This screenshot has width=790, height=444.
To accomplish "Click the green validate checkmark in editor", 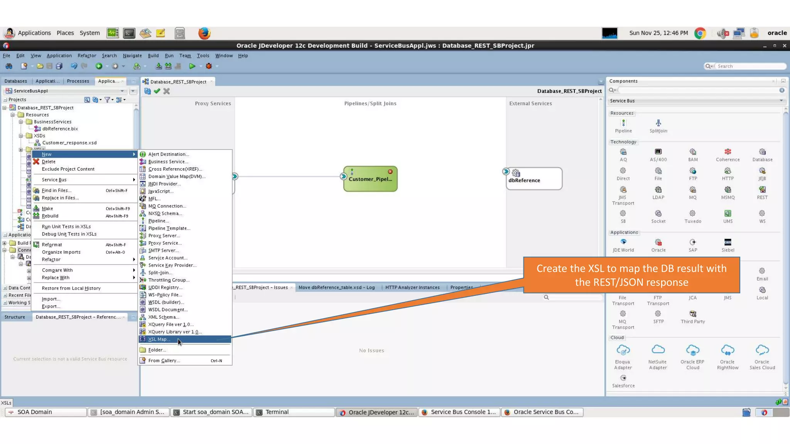I will 157,91.
